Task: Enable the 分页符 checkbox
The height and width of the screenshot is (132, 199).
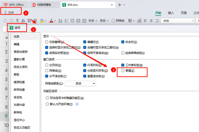Action: (47, 65)
